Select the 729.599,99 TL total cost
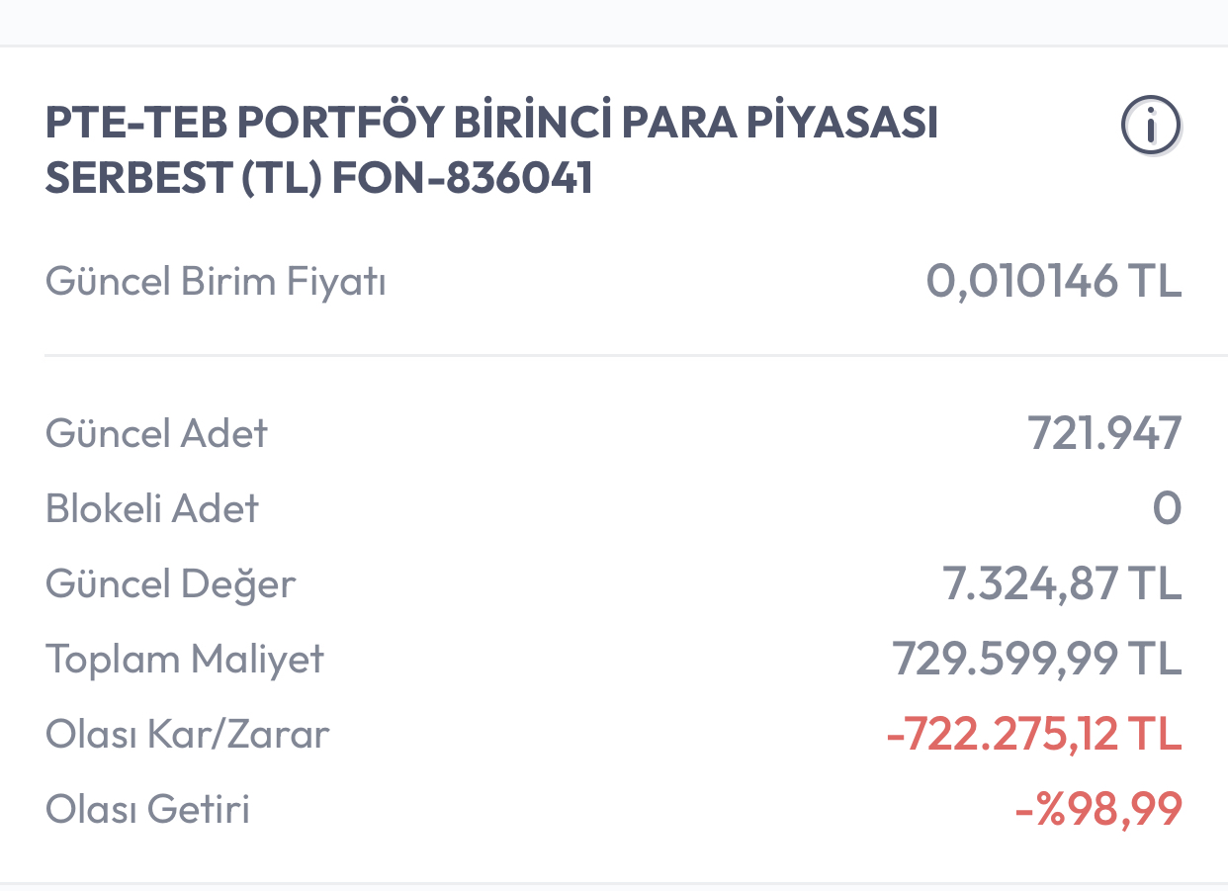 coord(1037,660)
